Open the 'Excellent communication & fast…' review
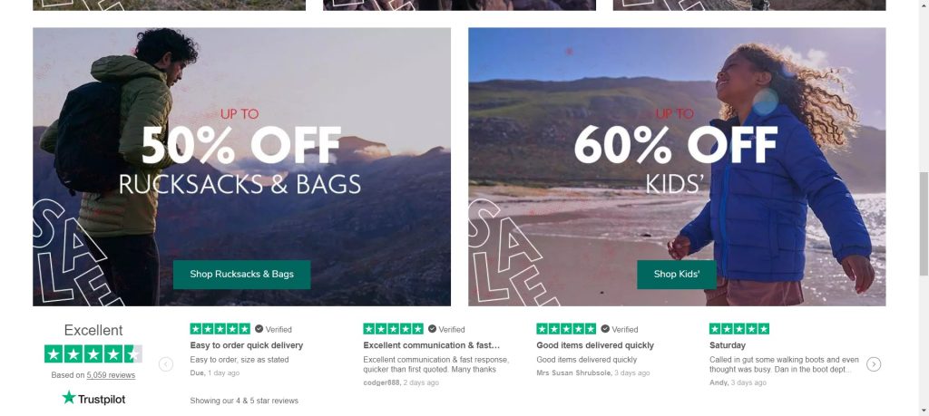This screenshot has height=416, width=929. (x=432, y=345)
